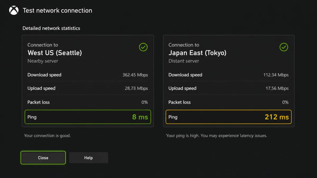Click the Seattle packet loss 0% value
Viewport: 317px width, 178px height.
[145, 102]
